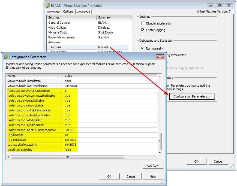
Task: Switch to the Options tab
Action: pyautogui.click(x=68, y=11)
